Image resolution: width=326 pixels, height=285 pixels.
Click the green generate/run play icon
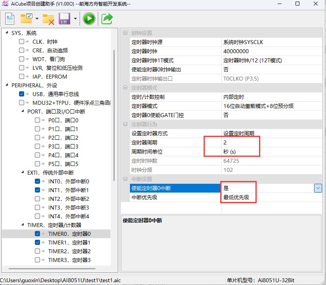pos(89,19)
